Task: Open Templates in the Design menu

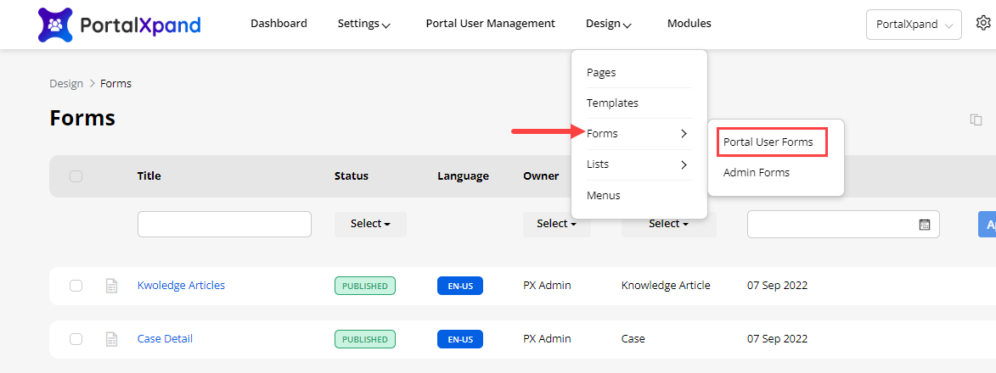Action: [x=612, y=103]
